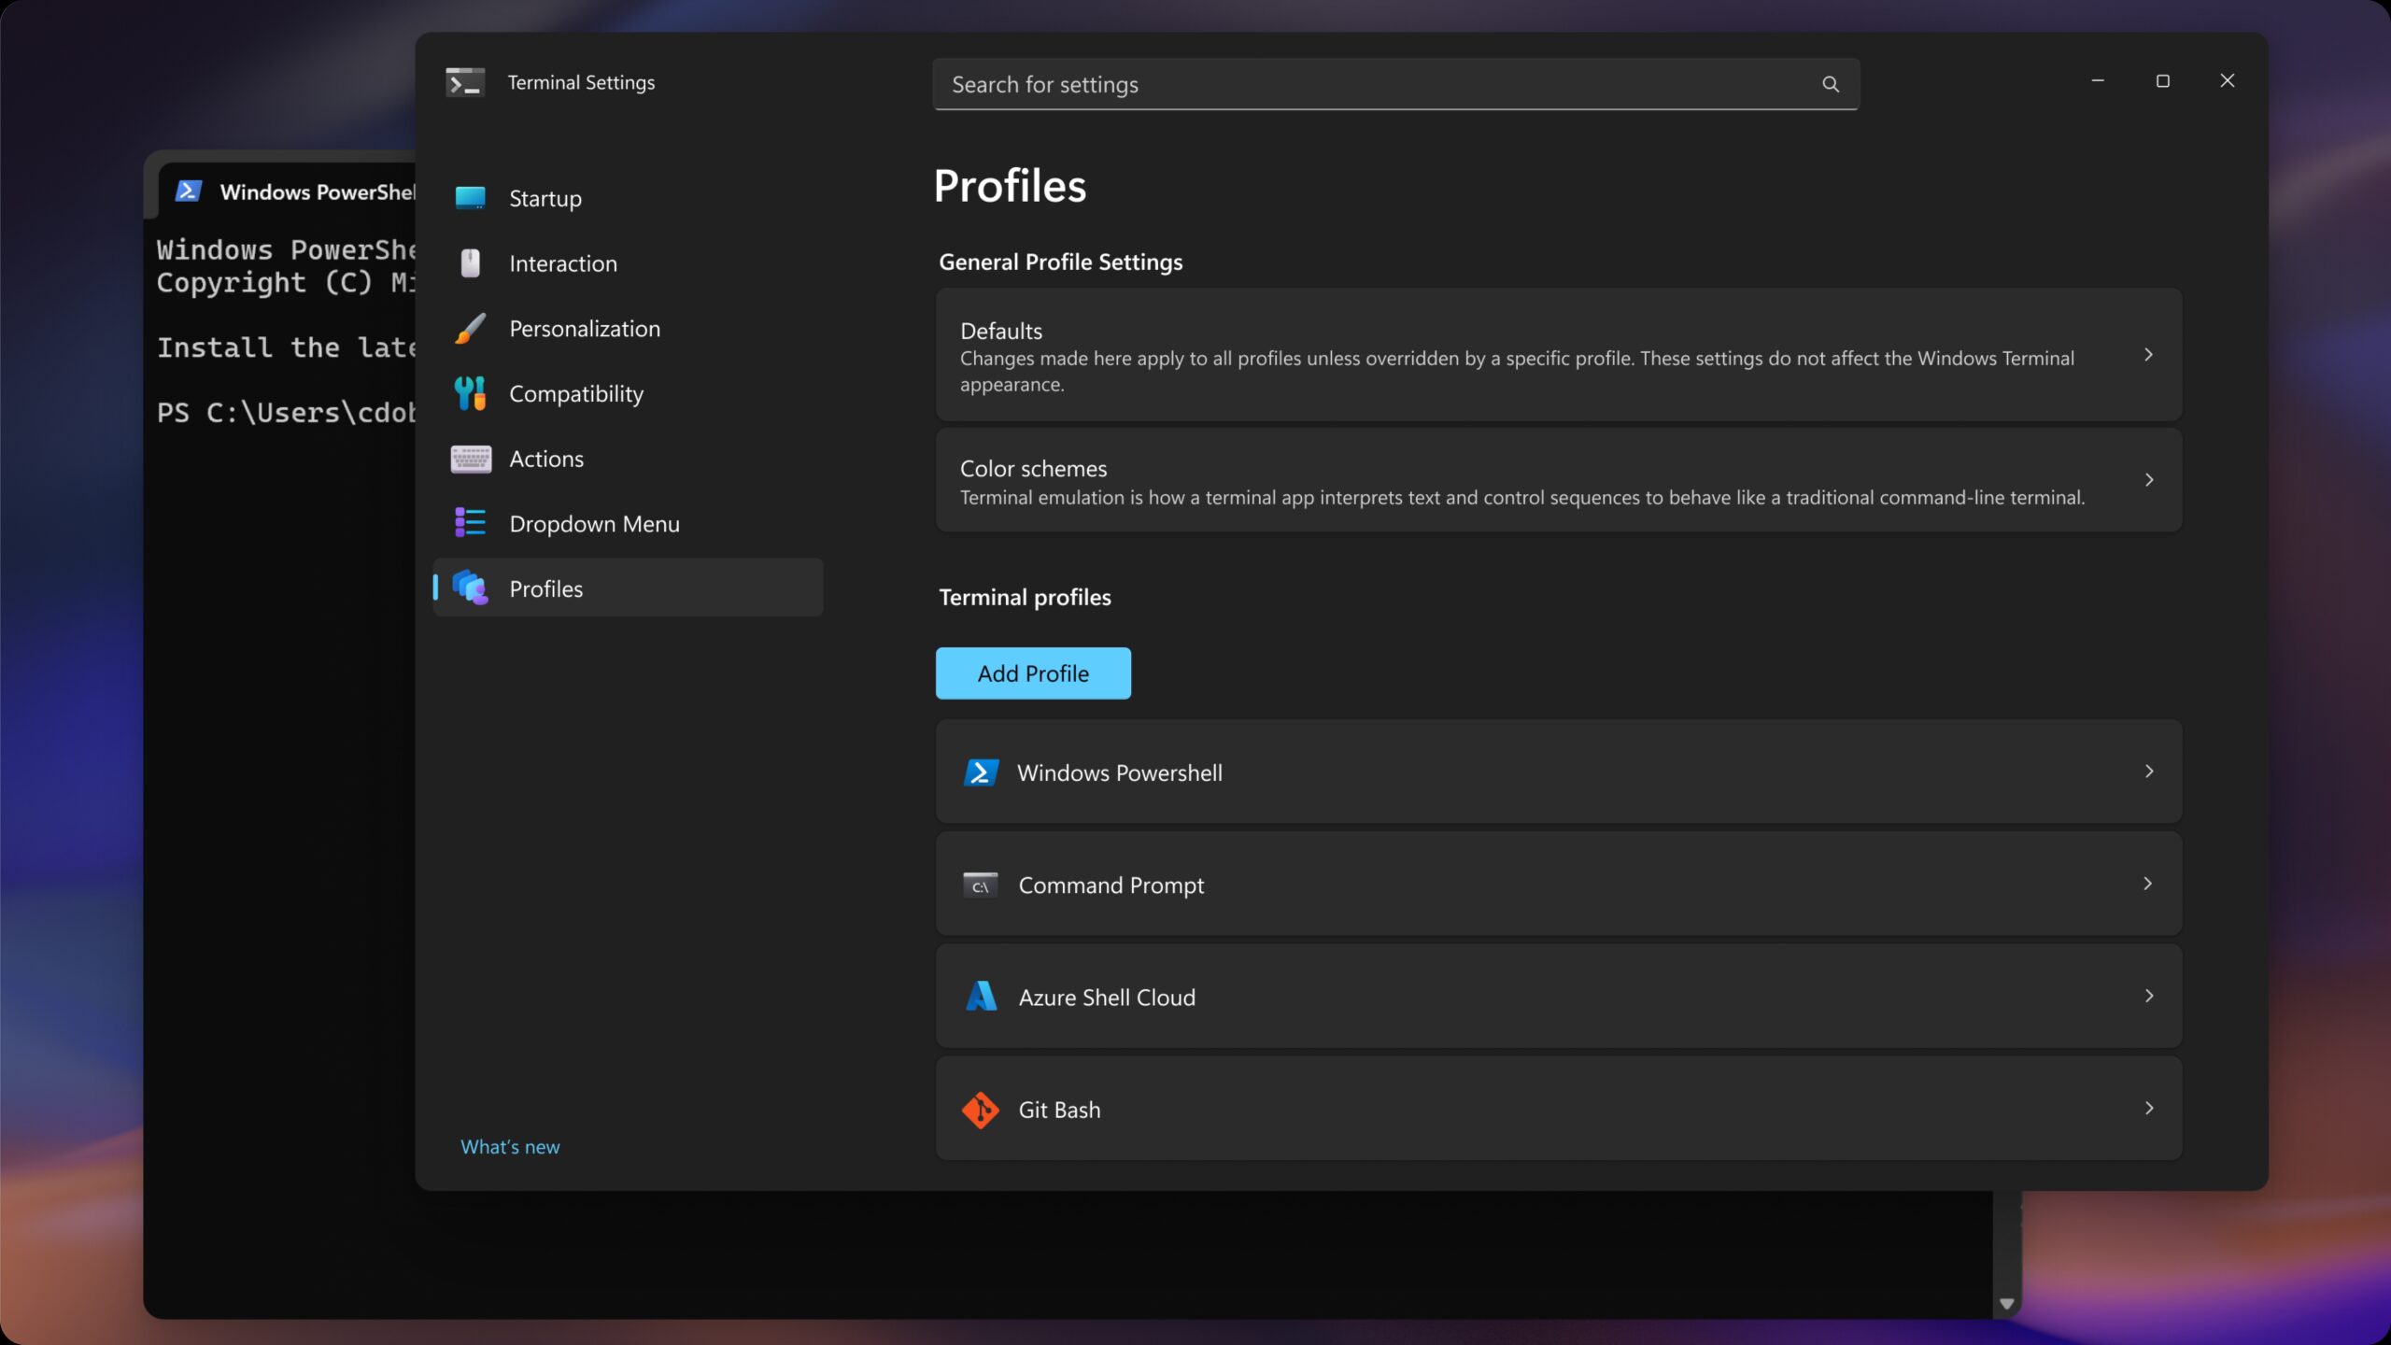2391x1345 pixels.
Task: Expand the Color schemes chevron
Action: pyautogui.click(x=2148, y=480)
